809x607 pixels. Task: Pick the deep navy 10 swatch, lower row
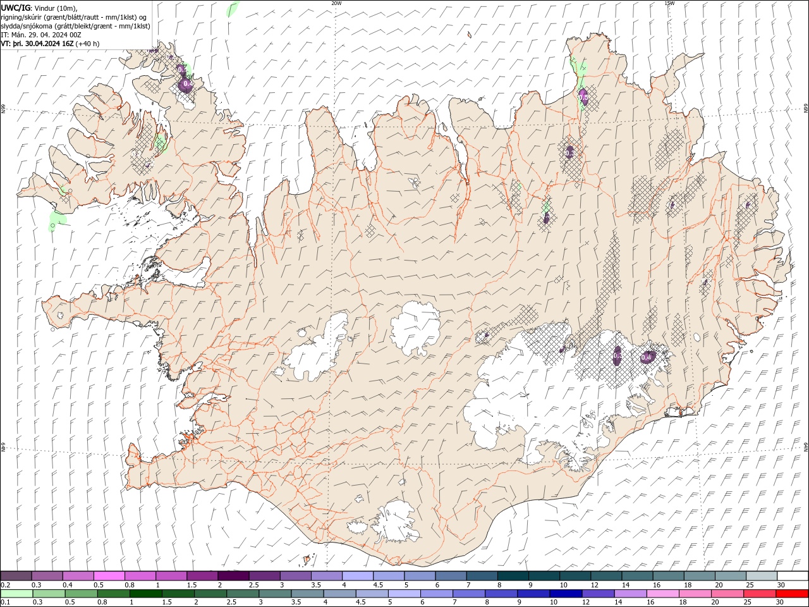click(565, 594)
